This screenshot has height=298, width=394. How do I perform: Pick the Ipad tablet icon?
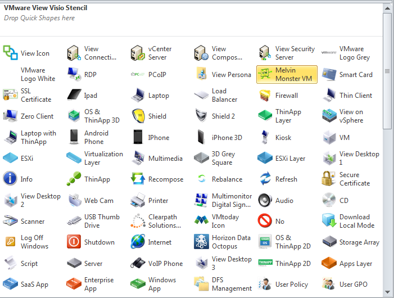click(x=74, y=95)
